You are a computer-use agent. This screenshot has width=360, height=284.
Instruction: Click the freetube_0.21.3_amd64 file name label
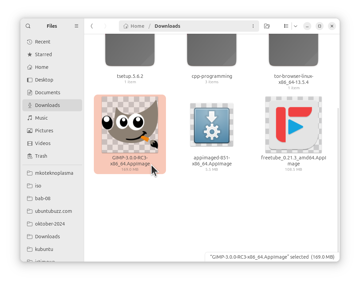tap(294, 161)
